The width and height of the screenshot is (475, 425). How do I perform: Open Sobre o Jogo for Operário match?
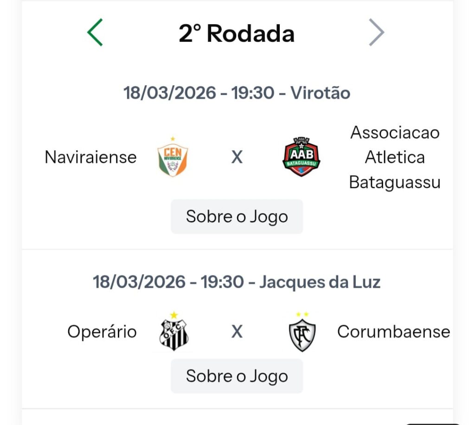coord(237,376)
